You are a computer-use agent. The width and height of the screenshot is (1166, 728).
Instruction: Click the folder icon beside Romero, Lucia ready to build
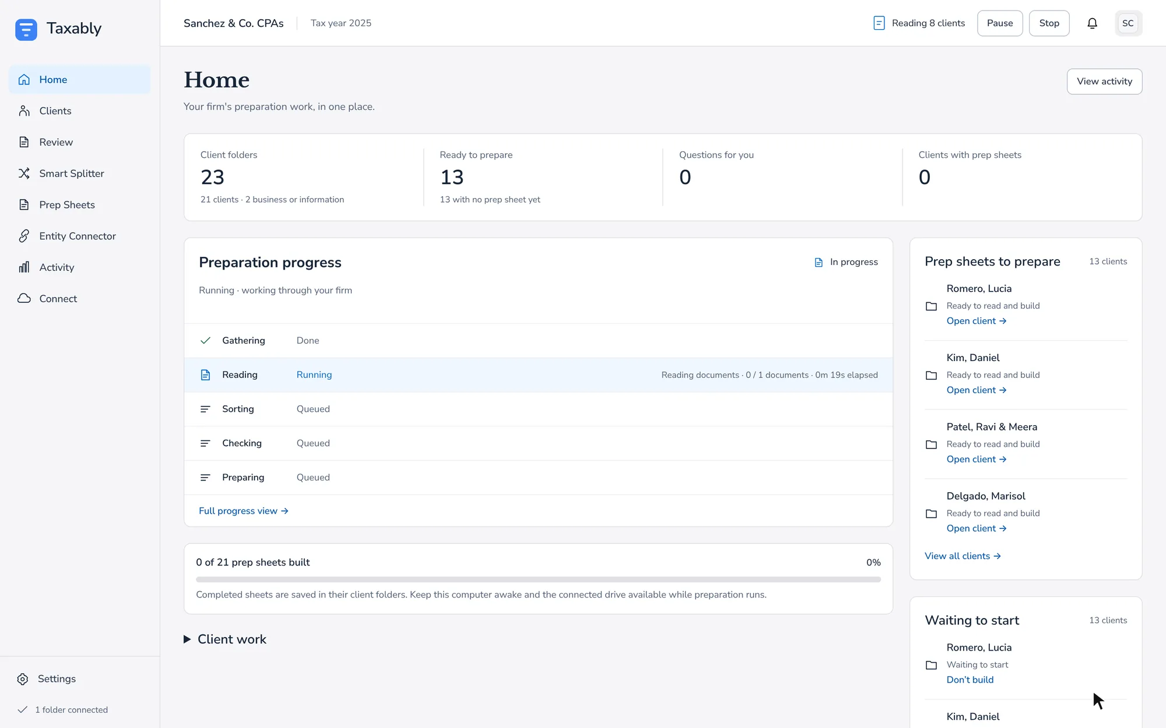coord(932,306)
